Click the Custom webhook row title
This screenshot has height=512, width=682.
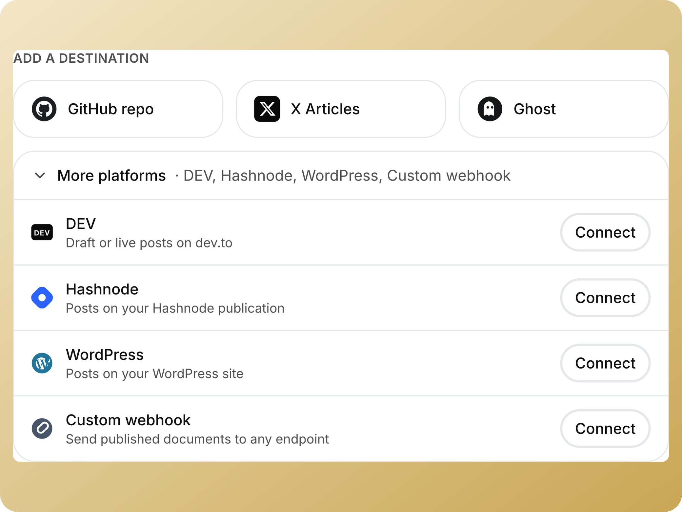point(128,420)
